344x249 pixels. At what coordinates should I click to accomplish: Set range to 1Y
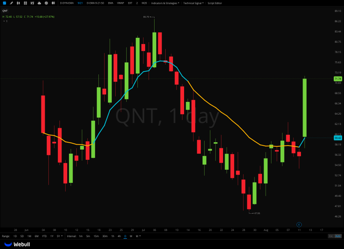click(52, 236)
